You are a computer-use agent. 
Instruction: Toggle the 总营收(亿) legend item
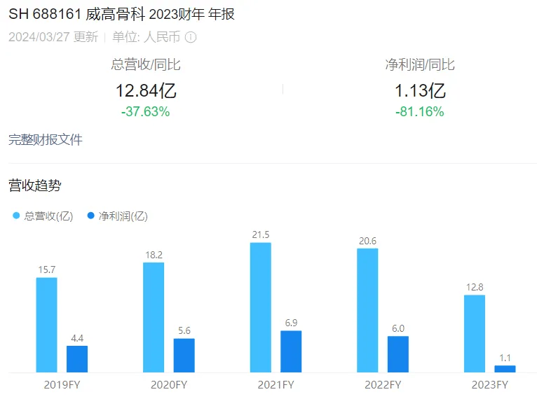[43, 216]
